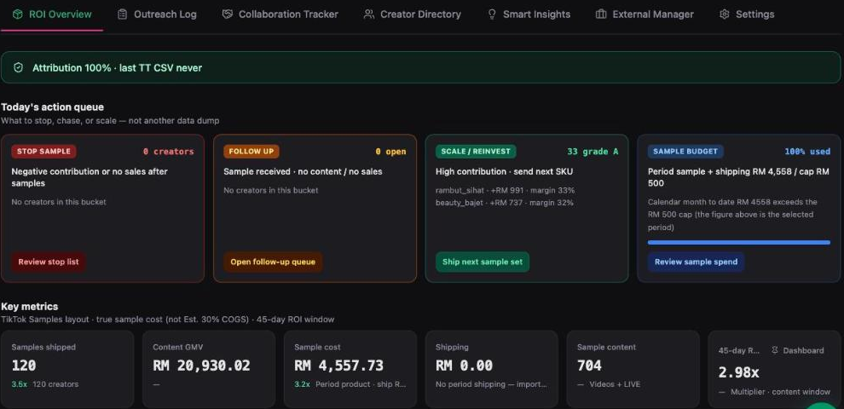
Task: Click the '100% used' label
Action: coord(807,152)
